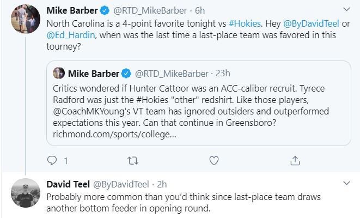This screenshot has width=360, height=218.
Task: Expand Mike Barber tweet options menu
Action: [x=347, y=10]
